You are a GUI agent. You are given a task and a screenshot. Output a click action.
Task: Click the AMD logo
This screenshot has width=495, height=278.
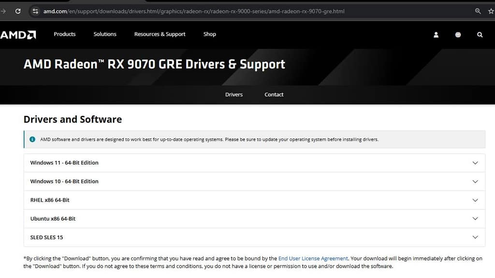[x=18, y=35]
